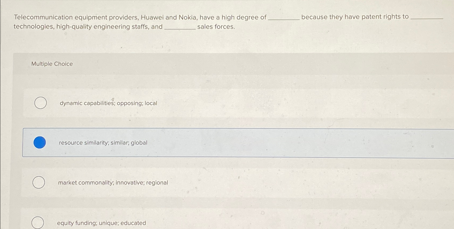
Task: Click the answer text 'equity funding; unique; educated'
Action: point(102,223)
